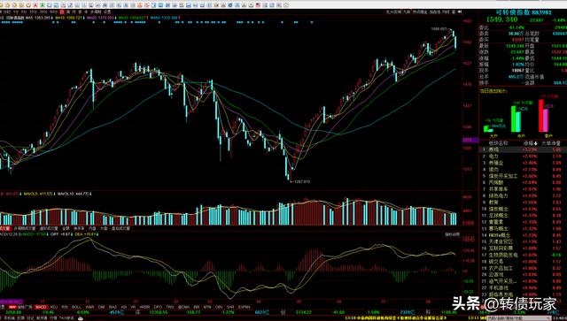Select the 共享单车 sector row
Viewport: 567px width, 321px height.
(x=523, y=189)
